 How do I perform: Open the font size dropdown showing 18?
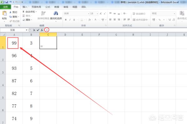click(98, 14)
